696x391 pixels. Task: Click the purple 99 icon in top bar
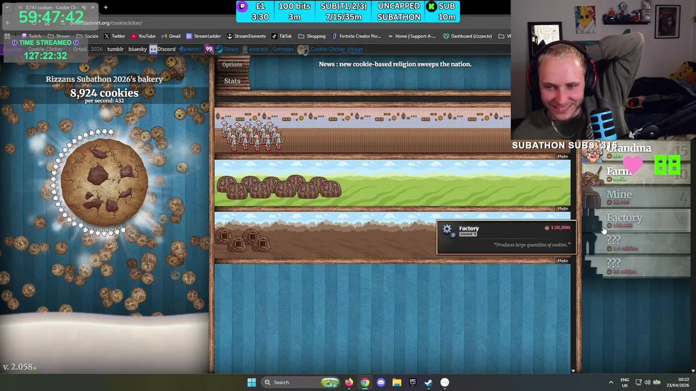pos(208,49)
